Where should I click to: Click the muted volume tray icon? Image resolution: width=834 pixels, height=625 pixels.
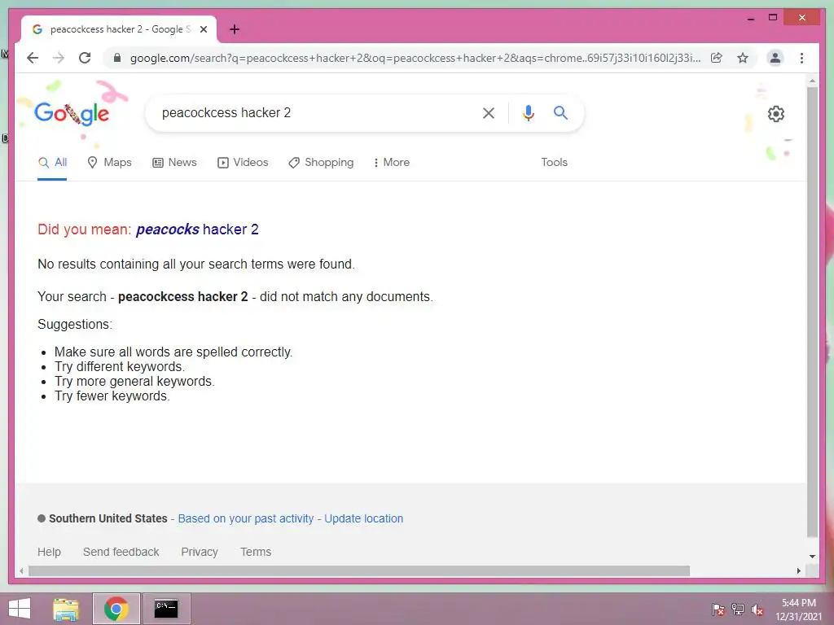pos(757,610)
